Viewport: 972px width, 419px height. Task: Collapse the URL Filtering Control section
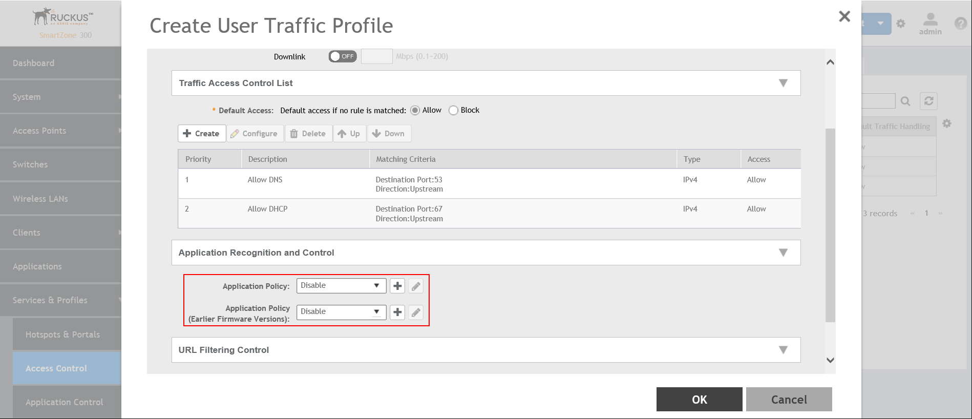pyautogui.click(x=783, y=350)
